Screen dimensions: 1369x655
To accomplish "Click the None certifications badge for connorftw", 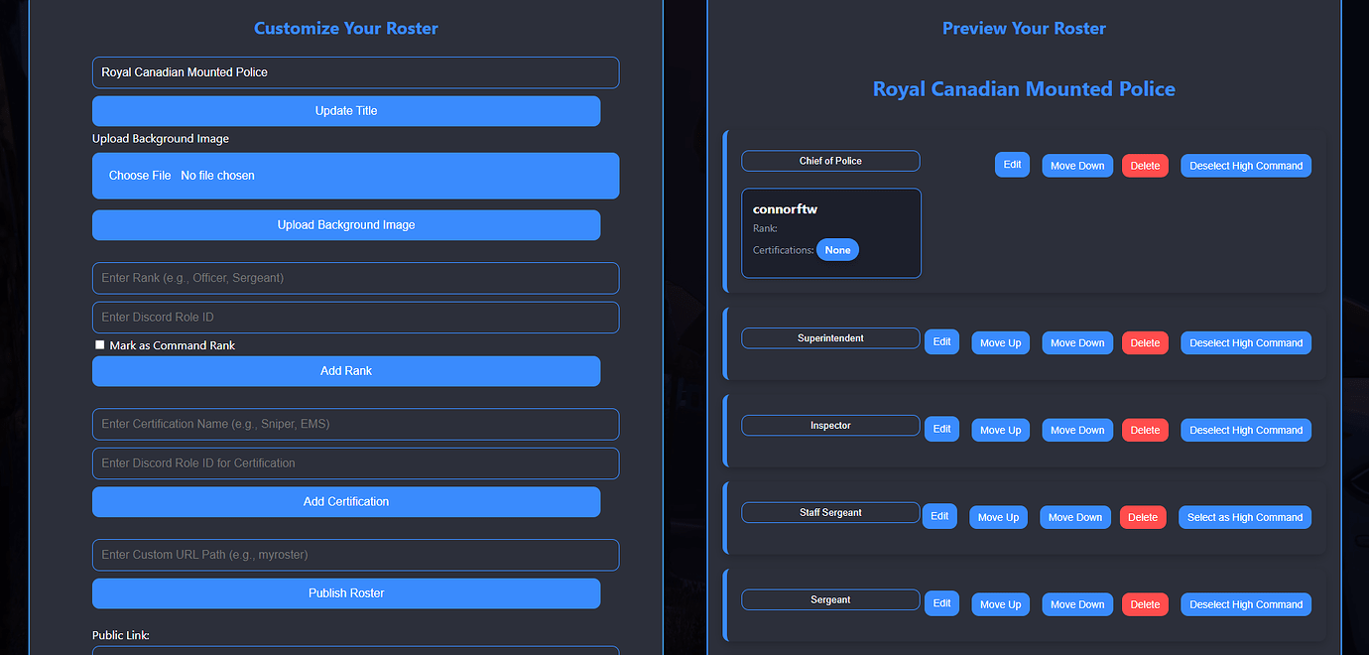I will [x=837, y=249].
